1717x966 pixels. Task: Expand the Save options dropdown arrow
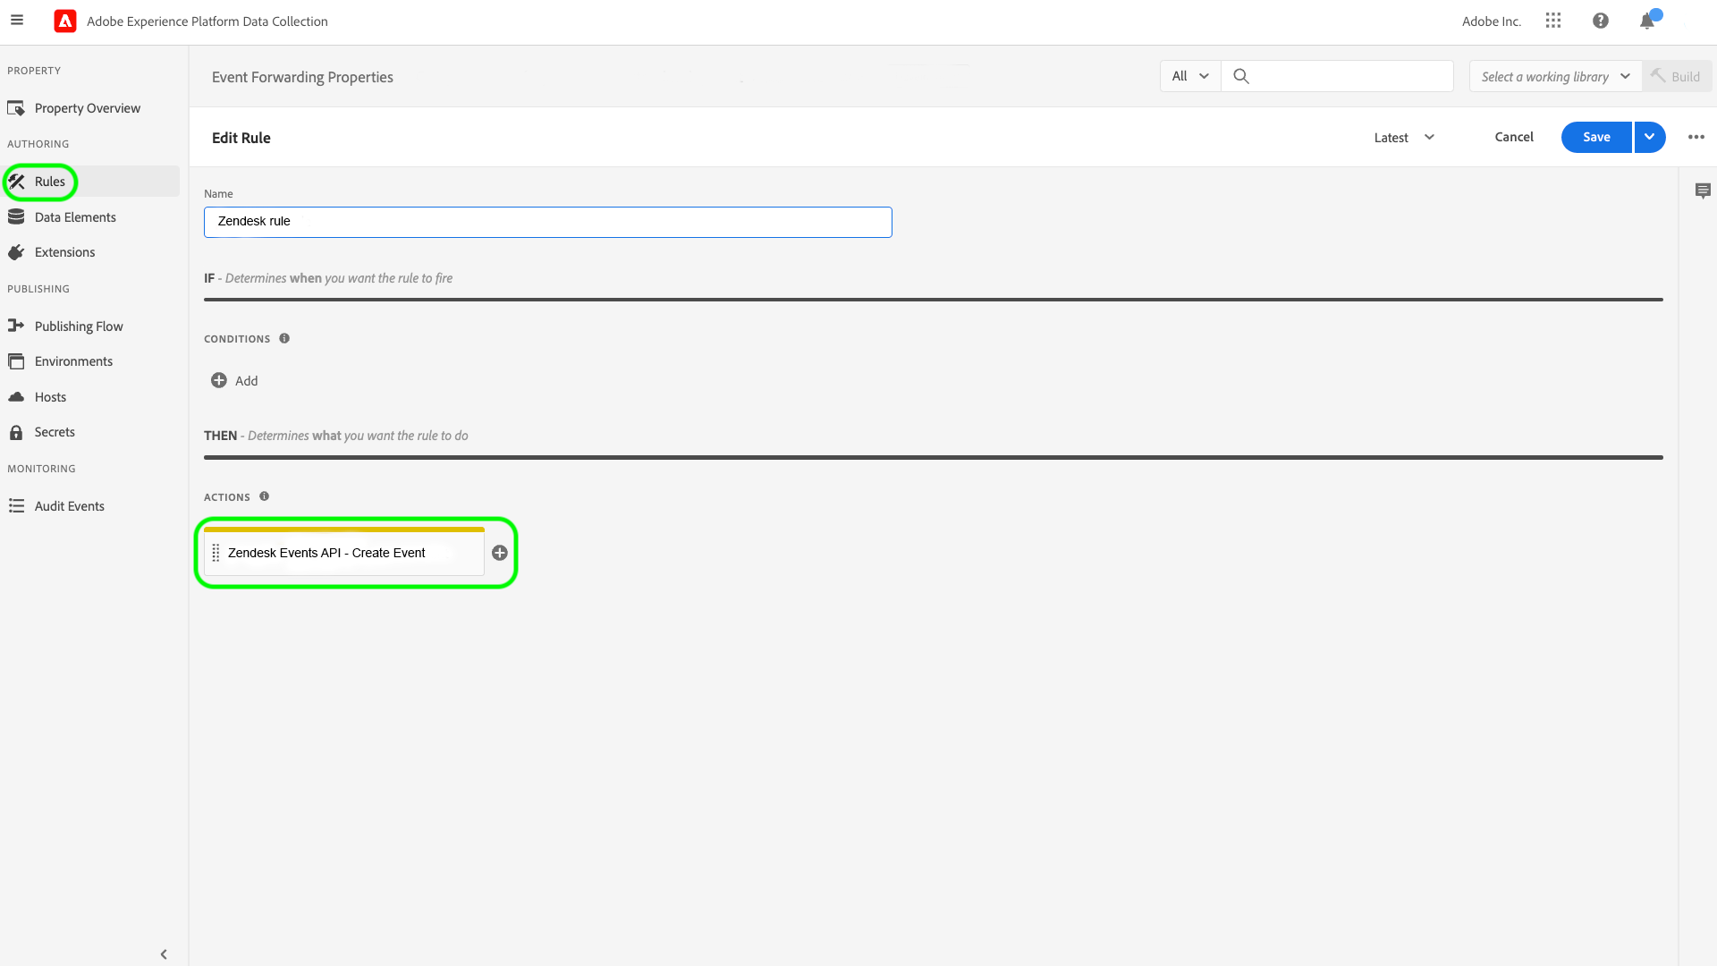1649,137
